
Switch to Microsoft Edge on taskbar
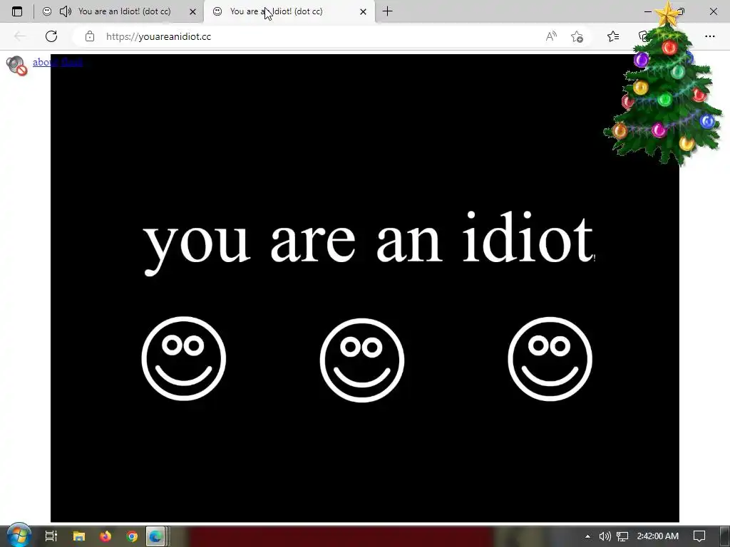tap(156, 536)
